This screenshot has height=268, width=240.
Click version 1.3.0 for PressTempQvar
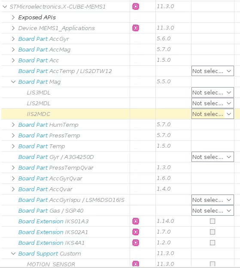click(164, 167)
